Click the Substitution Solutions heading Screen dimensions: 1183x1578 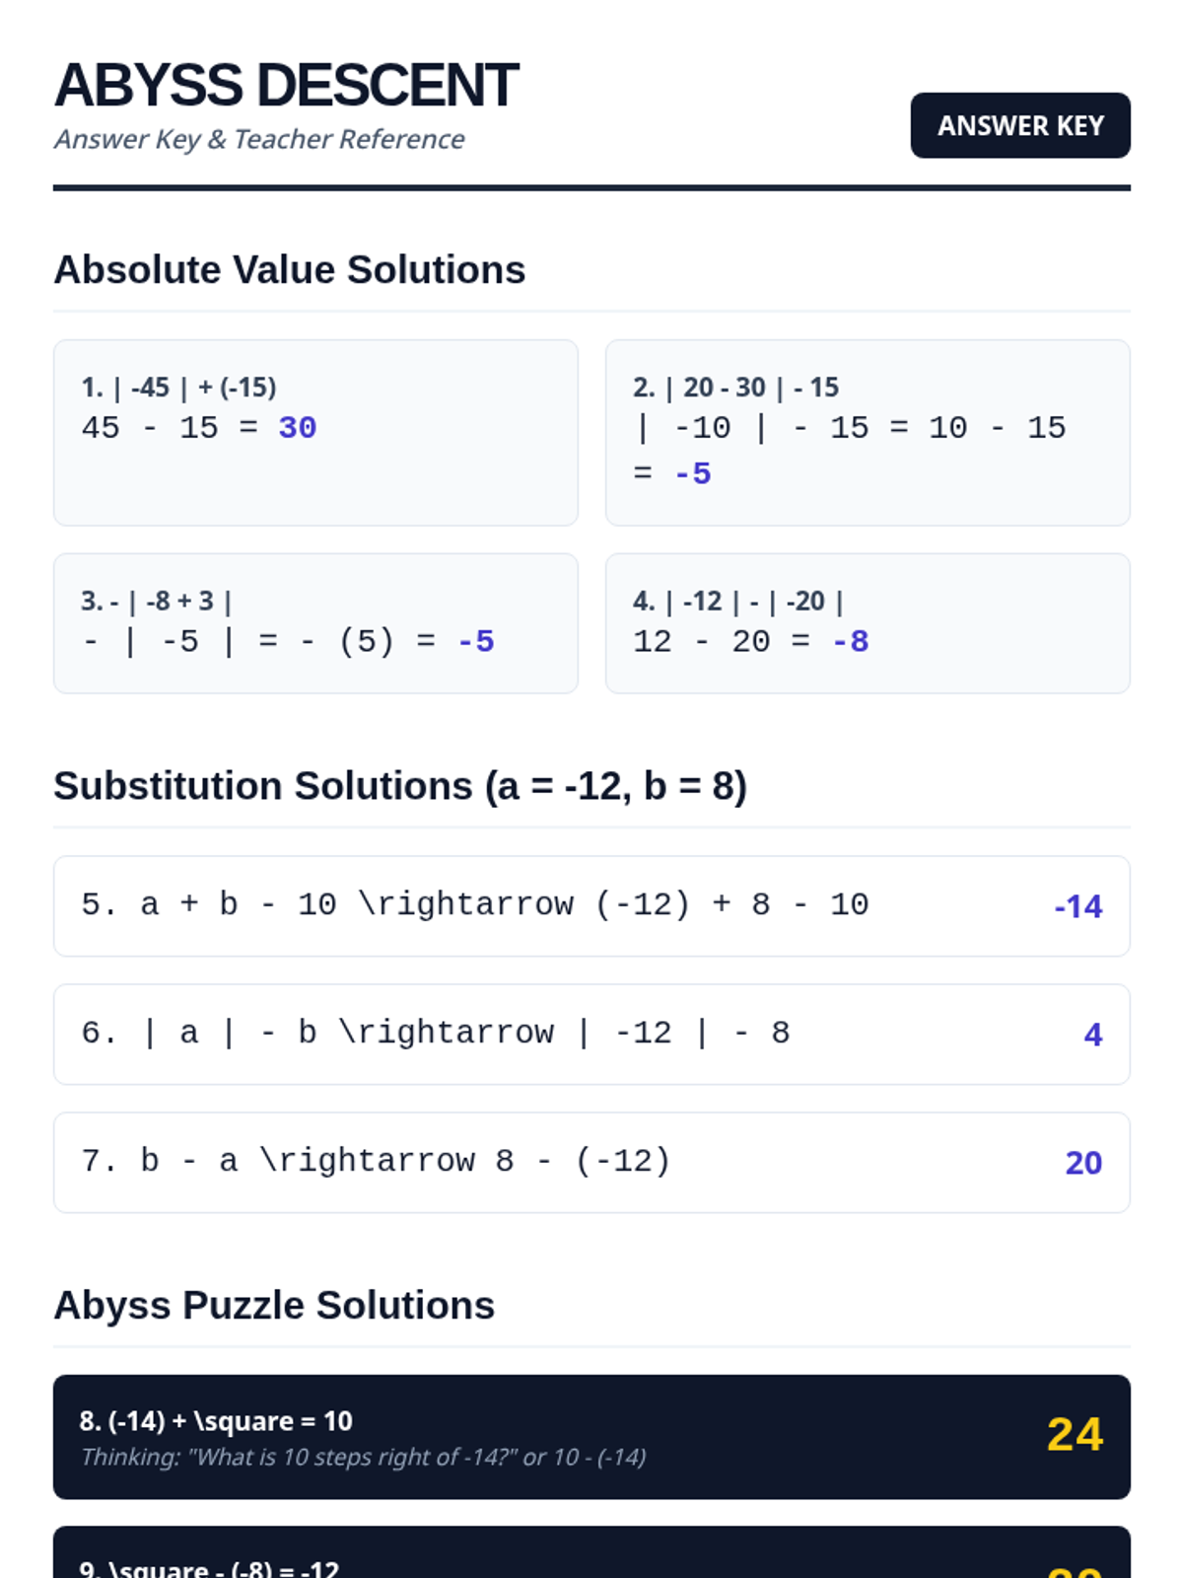399,786
